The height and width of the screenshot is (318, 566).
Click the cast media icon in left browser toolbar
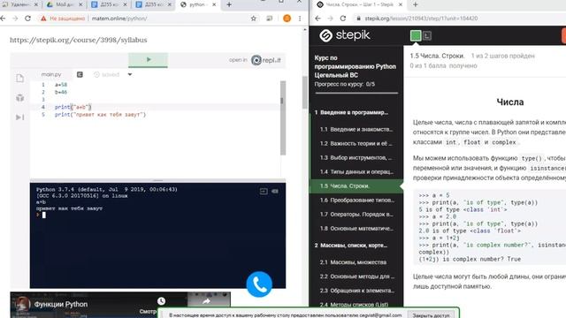269,19
